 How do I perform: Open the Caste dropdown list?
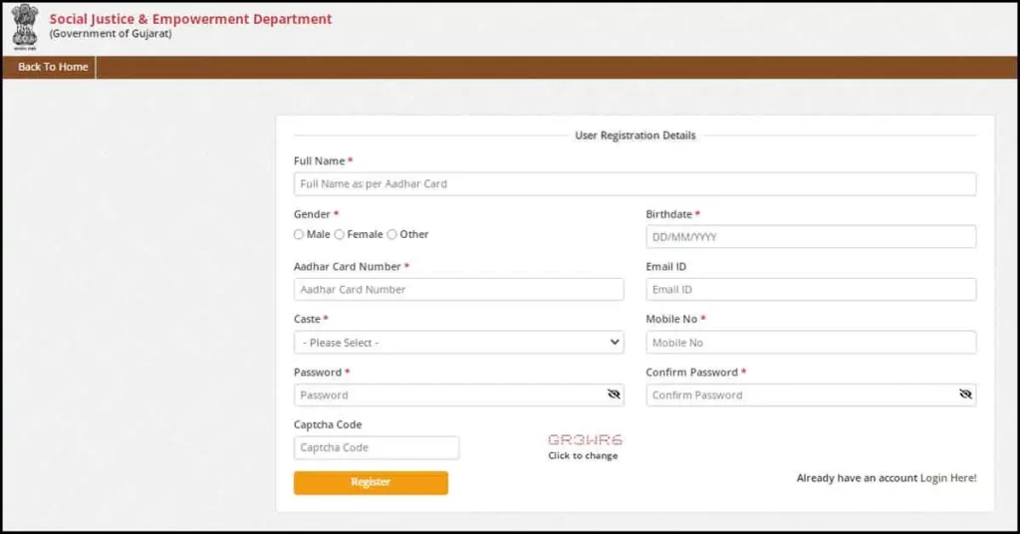[x=458, y=343]
